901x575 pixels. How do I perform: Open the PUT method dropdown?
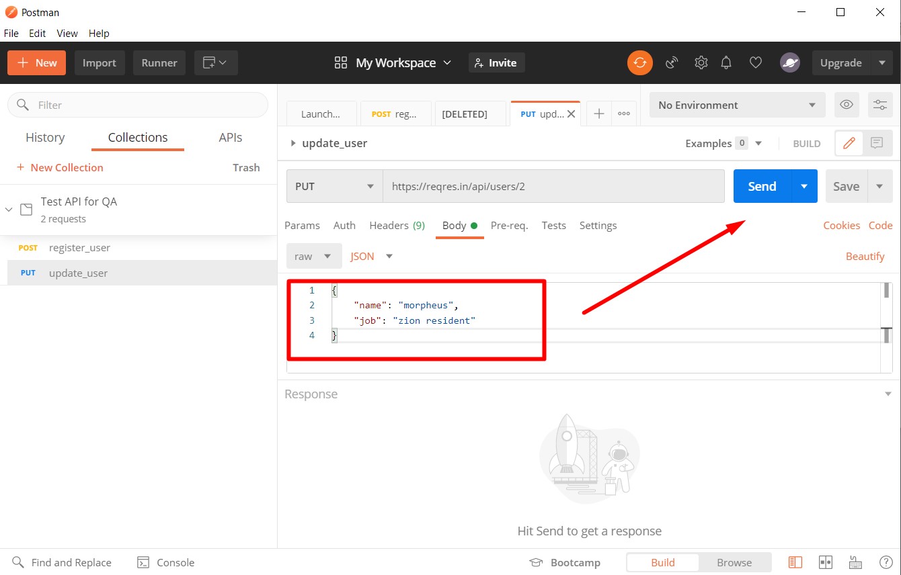coord(334,186)
